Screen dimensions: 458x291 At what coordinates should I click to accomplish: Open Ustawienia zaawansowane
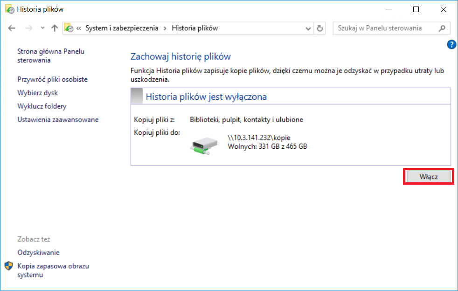click(58, 119)
